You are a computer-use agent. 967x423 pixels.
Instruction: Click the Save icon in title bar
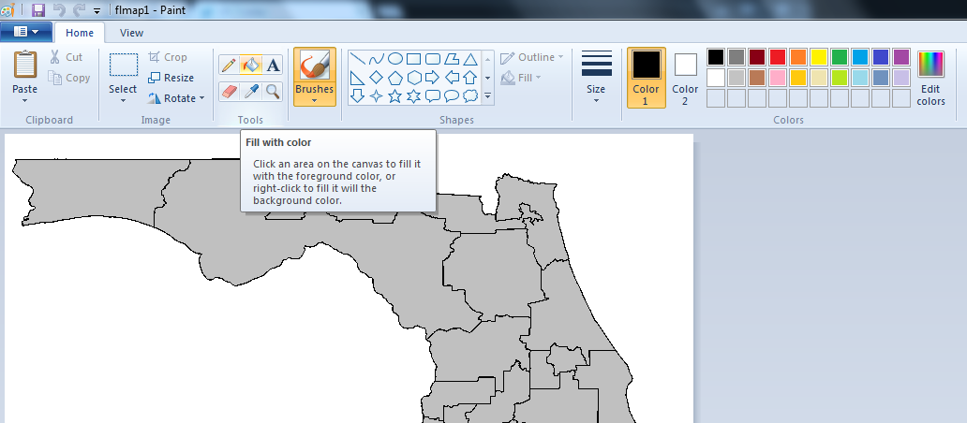[x=38, y=10]
